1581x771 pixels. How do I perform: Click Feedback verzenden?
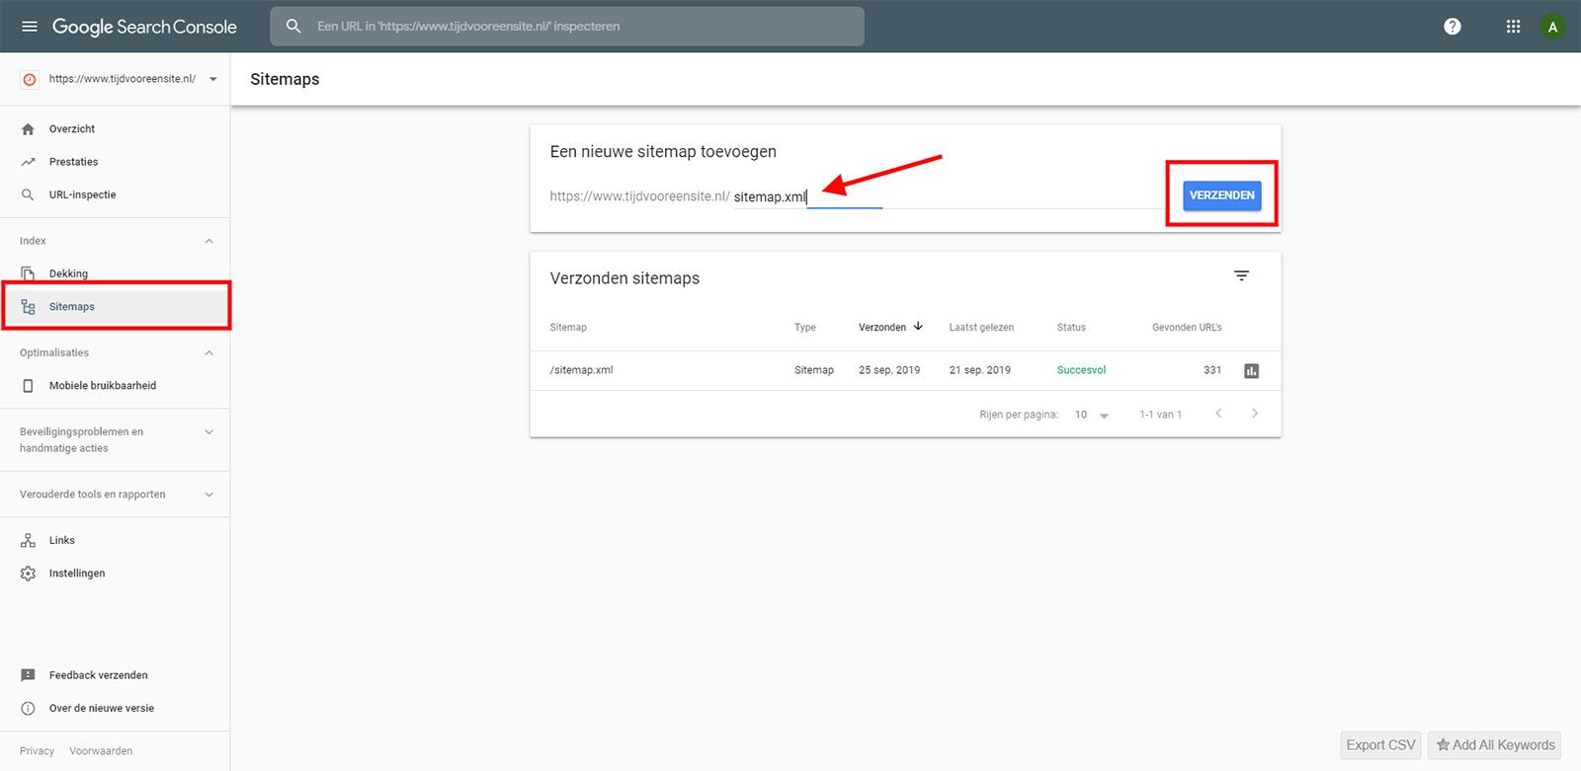[99, 675]
